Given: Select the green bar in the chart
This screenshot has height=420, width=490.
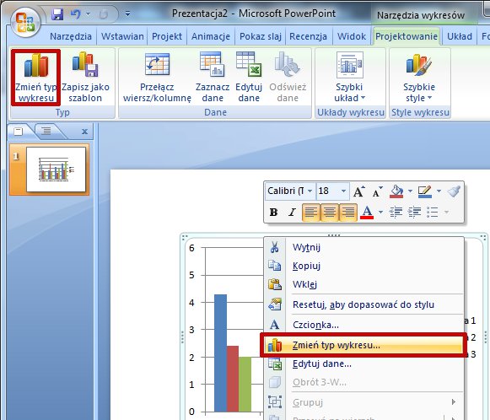Looking at the screenshot, I should (x=245, y=384).
